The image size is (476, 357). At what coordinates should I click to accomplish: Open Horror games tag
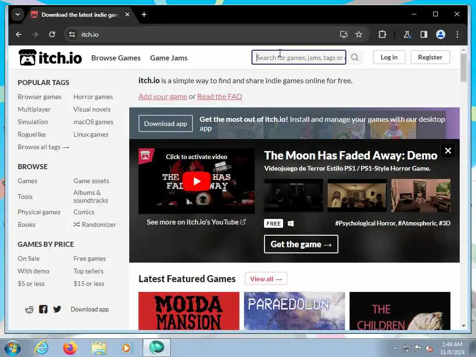tap(93, 97)
